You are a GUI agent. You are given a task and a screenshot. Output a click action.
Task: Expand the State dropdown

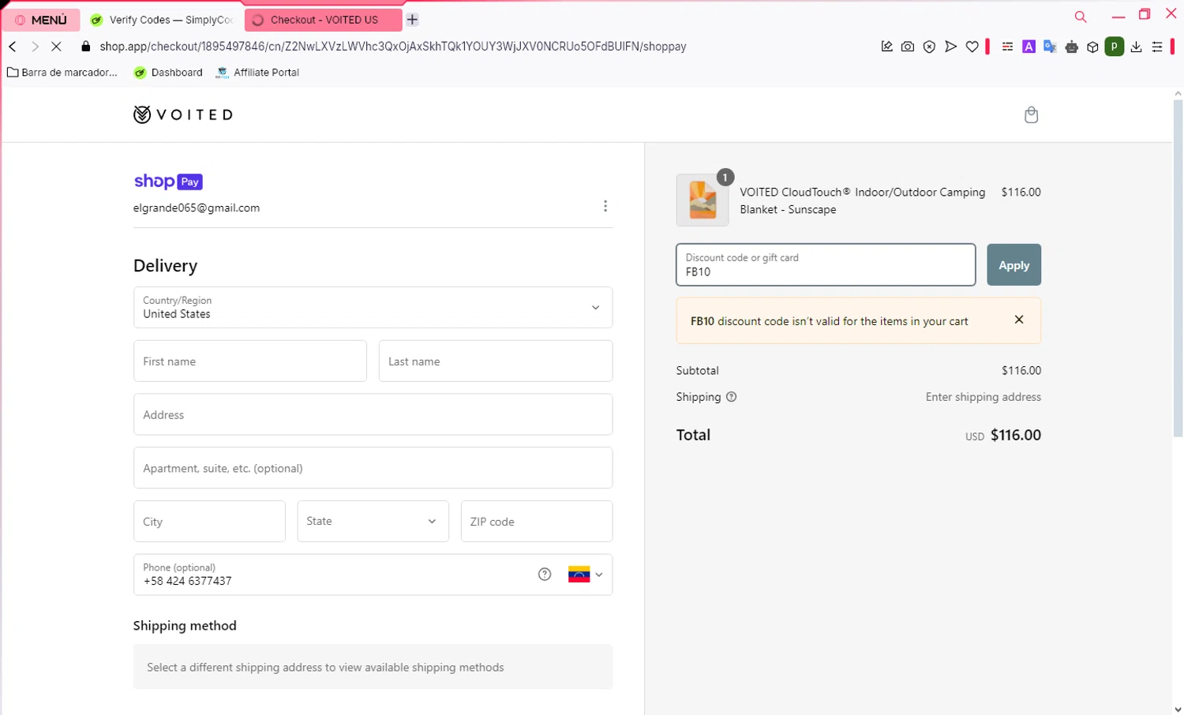point(373,521)
